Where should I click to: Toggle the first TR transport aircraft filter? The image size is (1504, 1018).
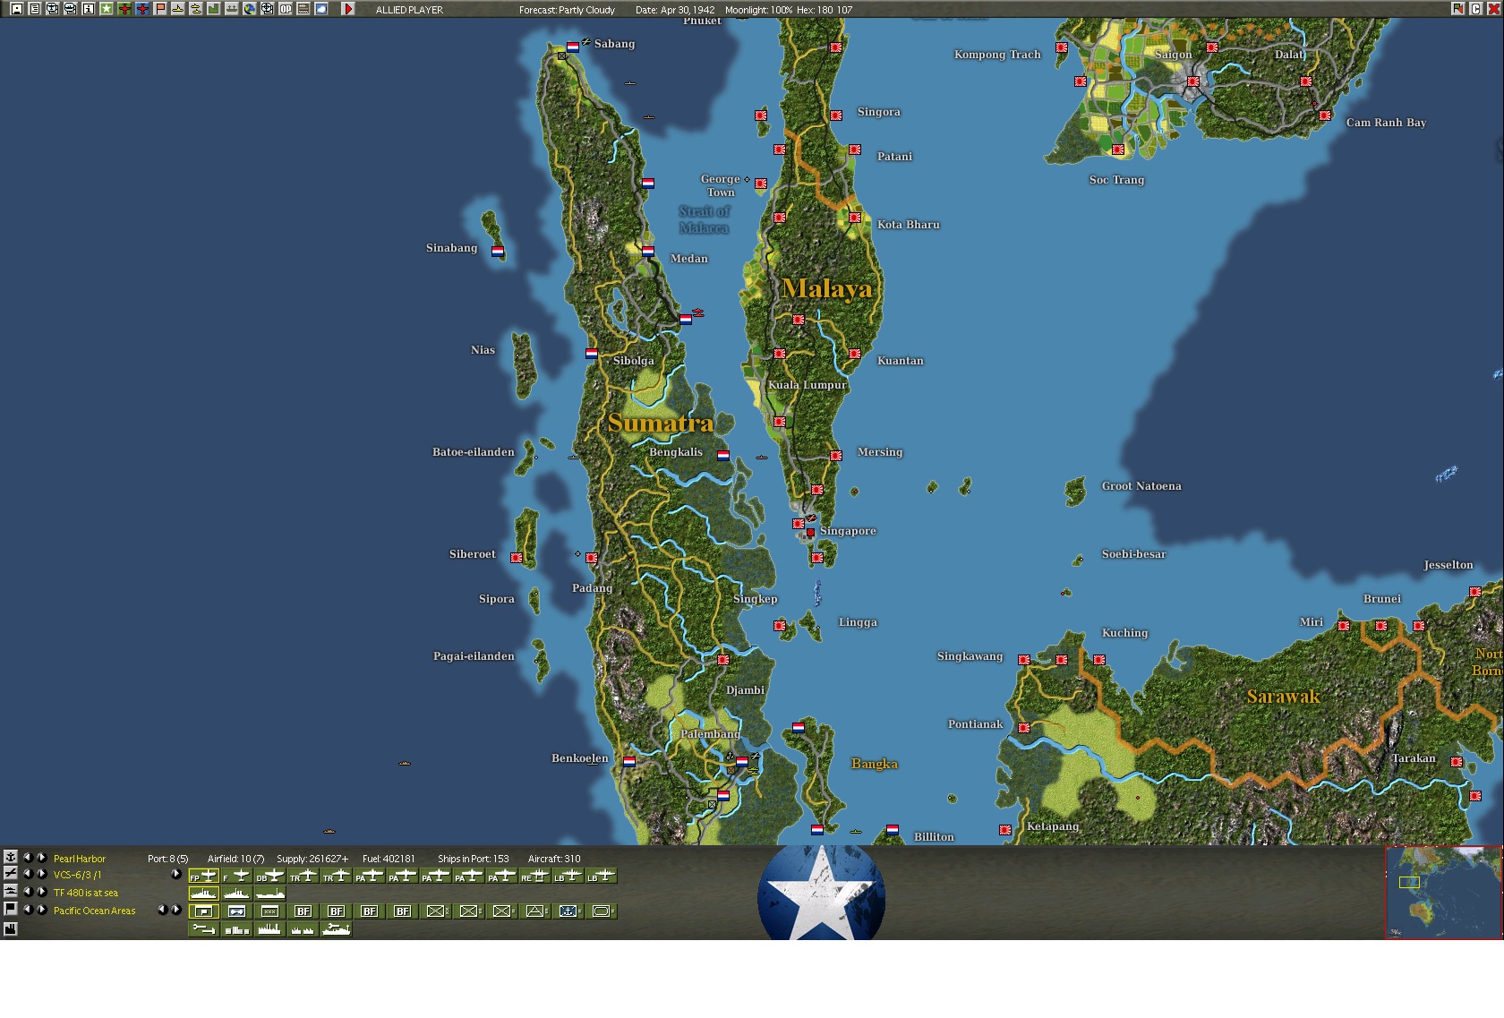click(x=303, y=876)
